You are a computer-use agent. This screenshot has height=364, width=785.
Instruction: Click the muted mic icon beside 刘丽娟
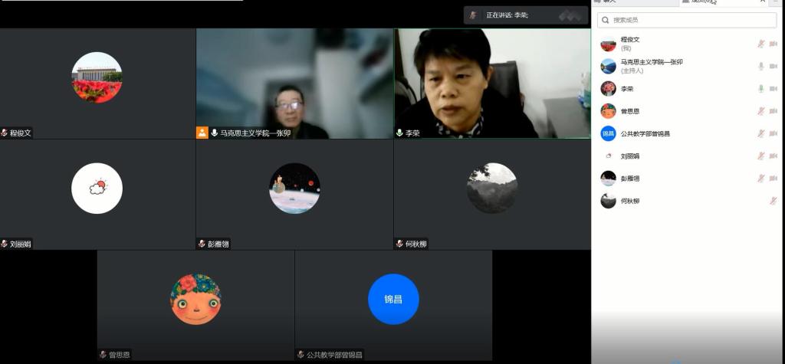coord(761,156)
